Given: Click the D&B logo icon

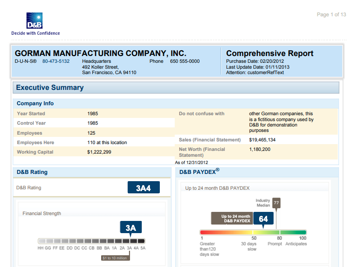Looking at the screenshot, I should click(34, 21).
